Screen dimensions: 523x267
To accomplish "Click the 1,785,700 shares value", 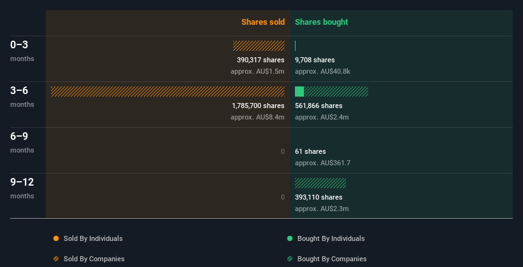I will click(258, 106).
